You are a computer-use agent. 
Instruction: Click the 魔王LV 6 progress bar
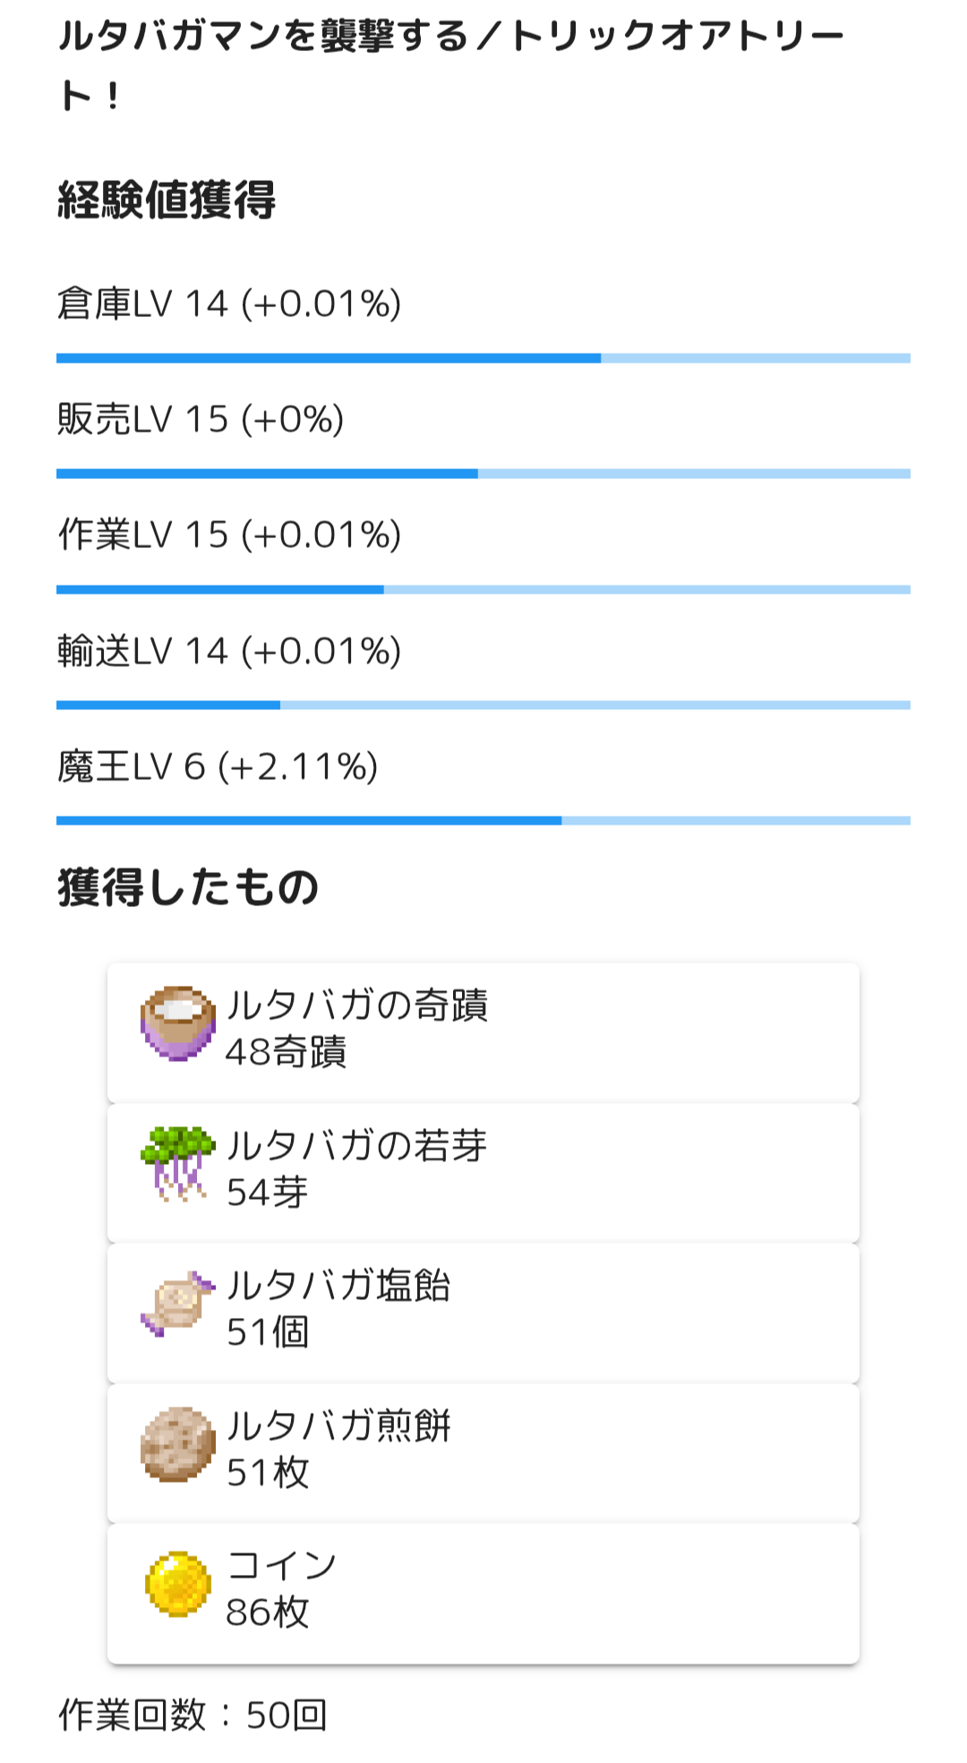click(483, 820)
